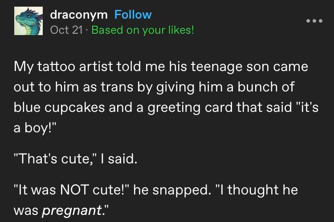Click the capitalized word "NOT"
Screen dimensions: 334x222
(x=74, y=190)
